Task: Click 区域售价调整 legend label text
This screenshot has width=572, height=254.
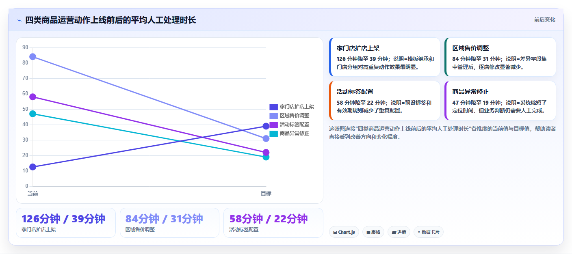Action: (294, 116)
